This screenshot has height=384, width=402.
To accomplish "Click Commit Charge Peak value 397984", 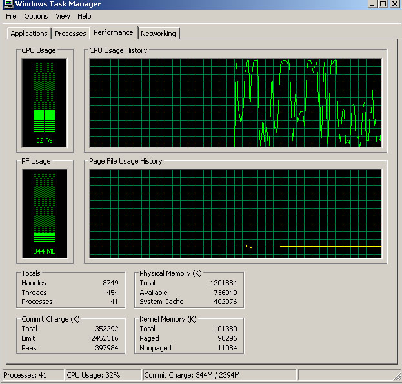I will pyautogui.click(x=106, y=348).
